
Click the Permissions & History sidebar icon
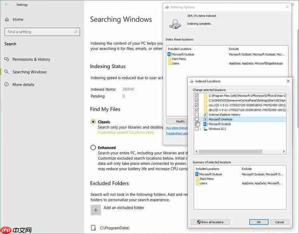point(7,59)
